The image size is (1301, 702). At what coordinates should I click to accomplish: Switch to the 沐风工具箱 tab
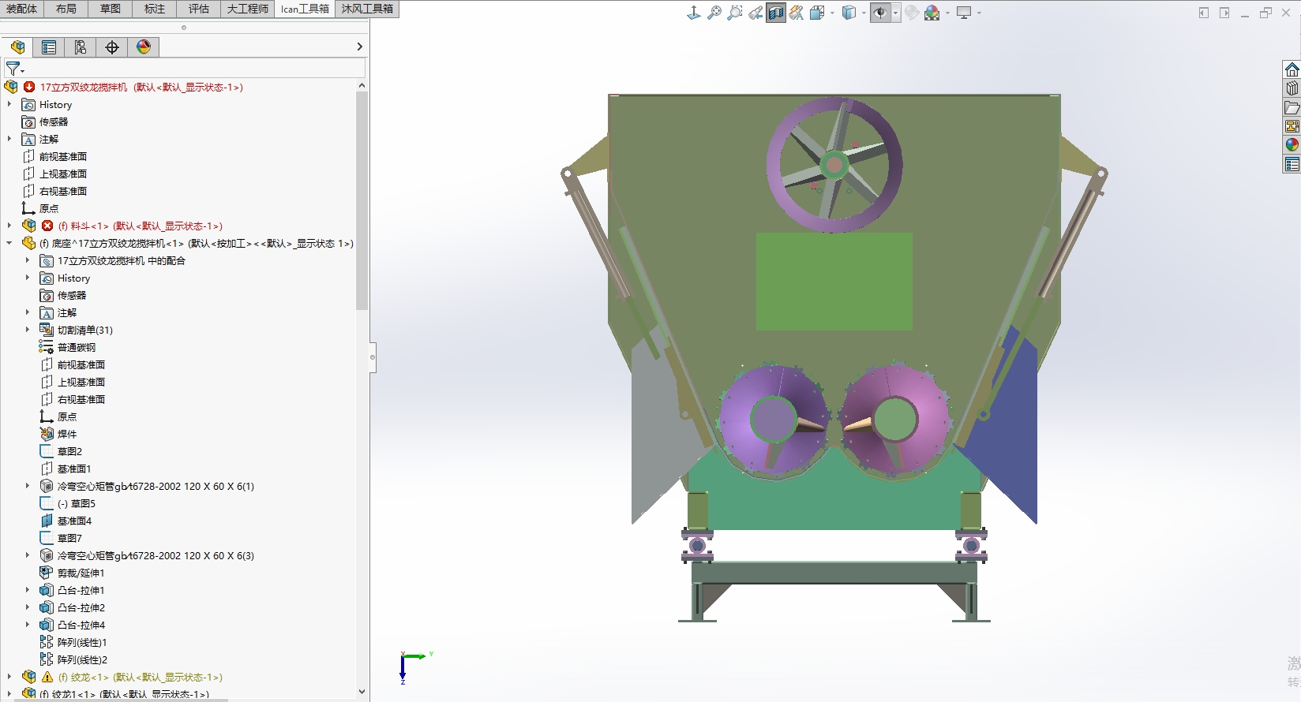[x=367, y=9]
